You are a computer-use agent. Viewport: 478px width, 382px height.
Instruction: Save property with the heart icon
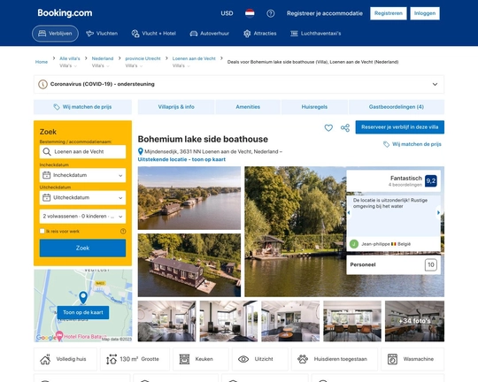click(x=328, y=128)
